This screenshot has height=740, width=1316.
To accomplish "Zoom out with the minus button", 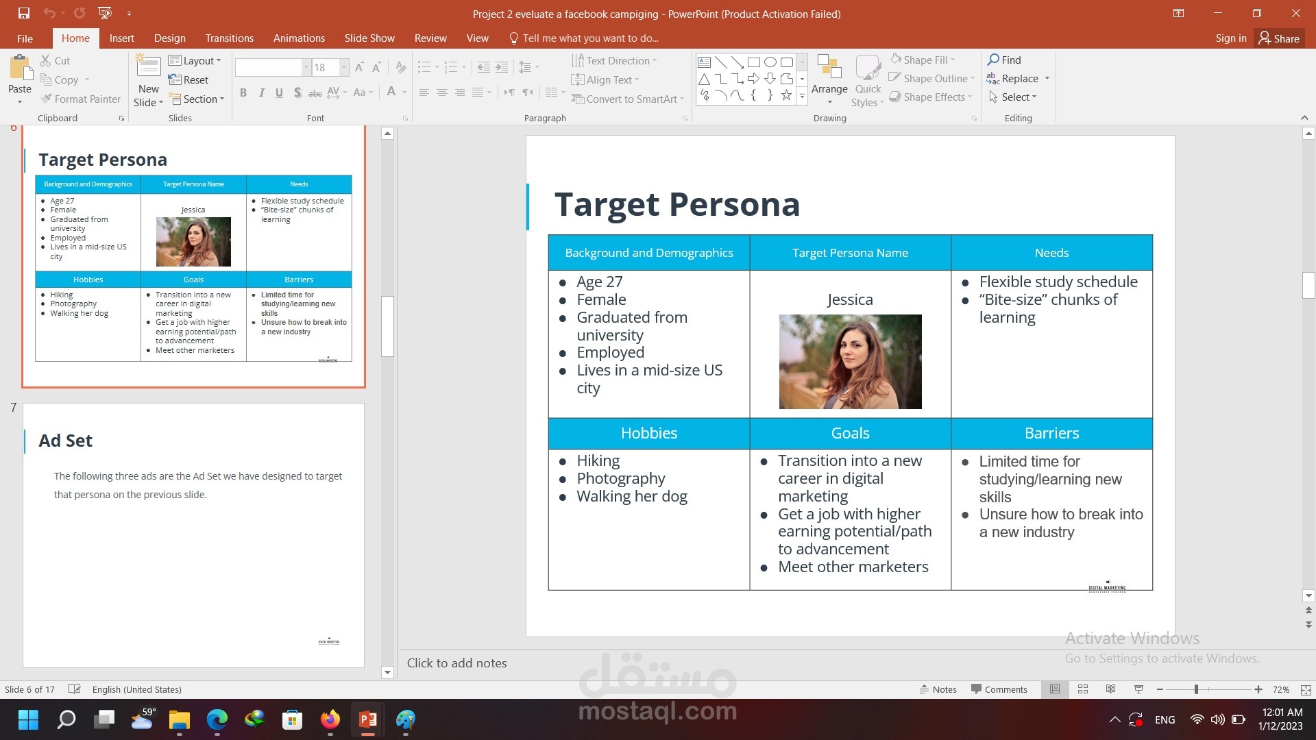I will pyautogui.click(x=1160, y=689).
